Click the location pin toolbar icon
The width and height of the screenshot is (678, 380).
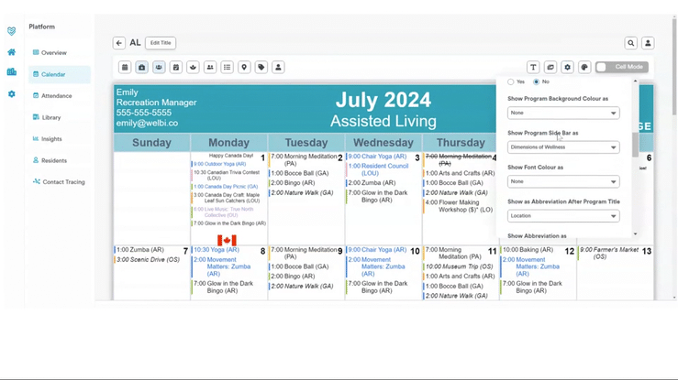pos(244,67)
